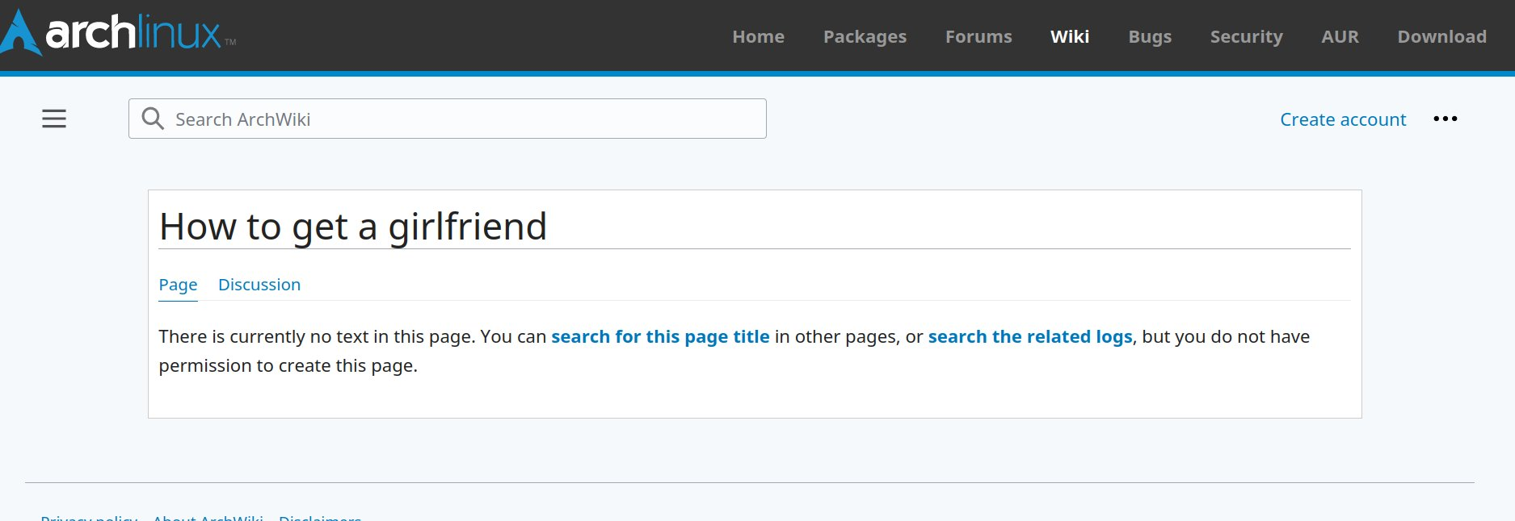The width and height of the screenshot is (1515, 521).
Task: Select the Page tab
Action: point(178,285)
